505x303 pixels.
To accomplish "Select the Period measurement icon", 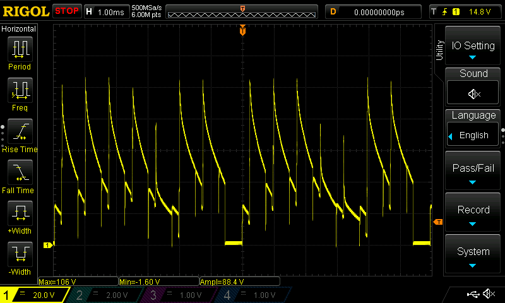I will [20, 49].
